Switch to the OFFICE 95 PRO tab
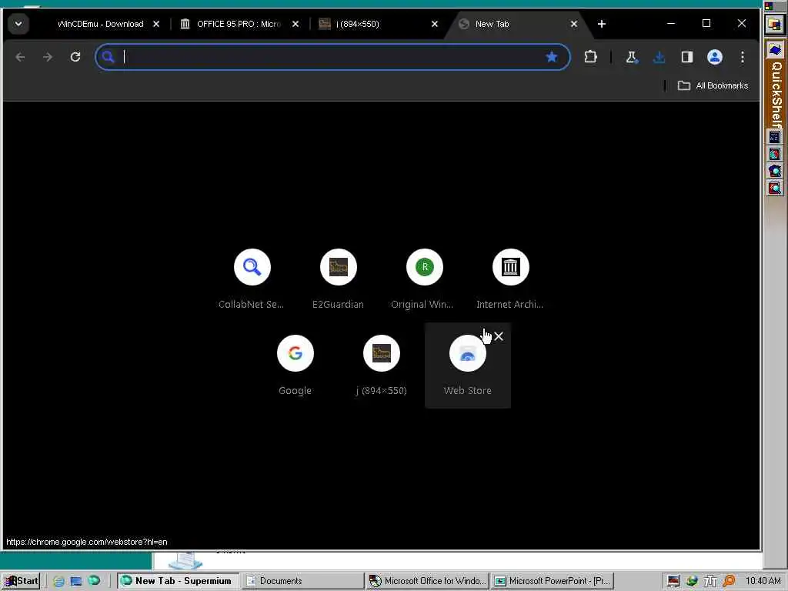Viewport: 788px width, 591px height. coord(240,24)
